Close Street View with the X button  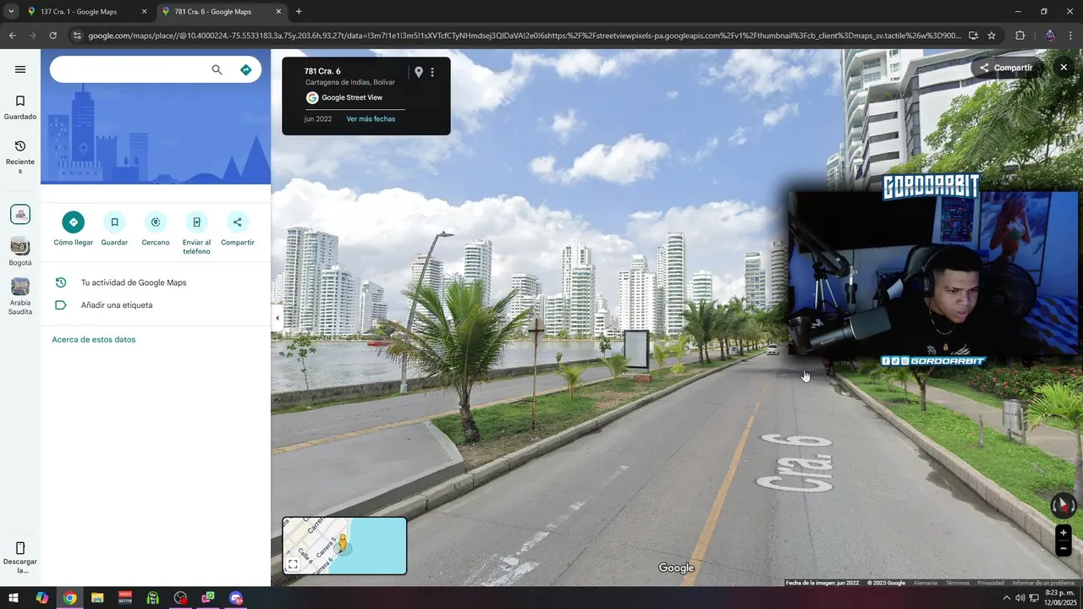coord(1064,68)
